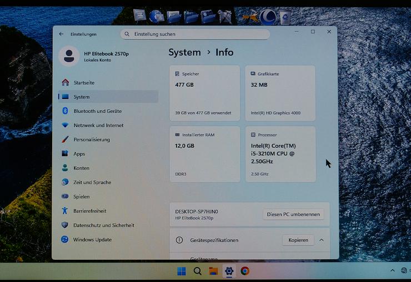Viewport: 411px width, 282px height.
Task: Click the globe clock icon beside Zeit und Sprache
Action: (65, 182)
